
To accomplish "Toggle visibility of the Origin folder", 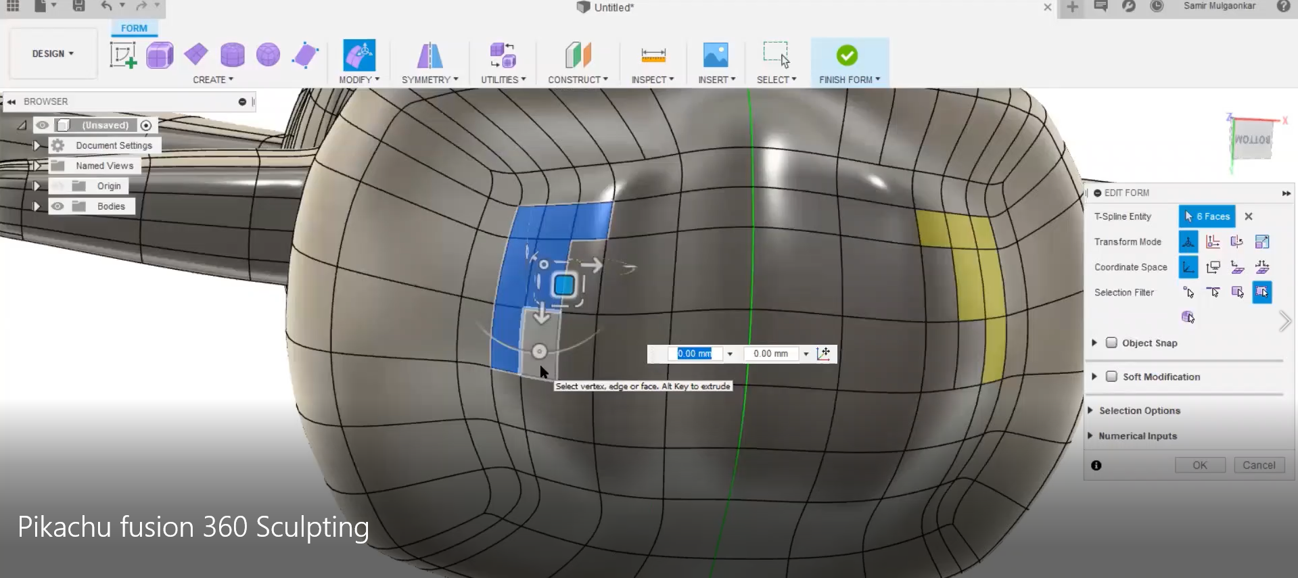I will click(57, 186).
